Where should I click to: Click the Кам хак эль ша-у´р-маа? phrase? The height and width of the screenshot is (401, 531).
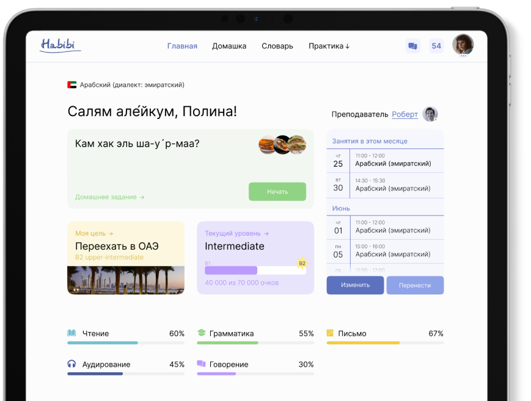click(137, 143)
